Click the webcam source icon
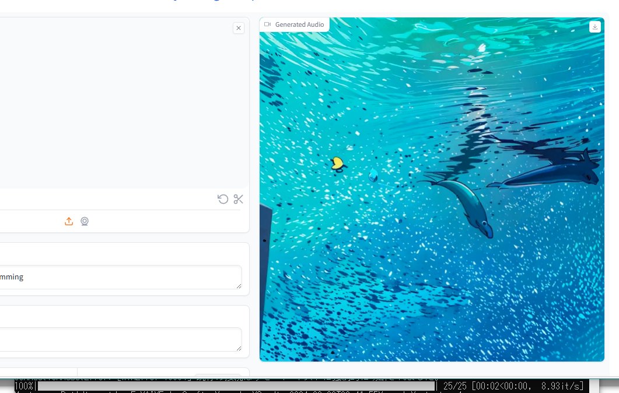The width and height of the screenshot is (619, 393). 85,221
